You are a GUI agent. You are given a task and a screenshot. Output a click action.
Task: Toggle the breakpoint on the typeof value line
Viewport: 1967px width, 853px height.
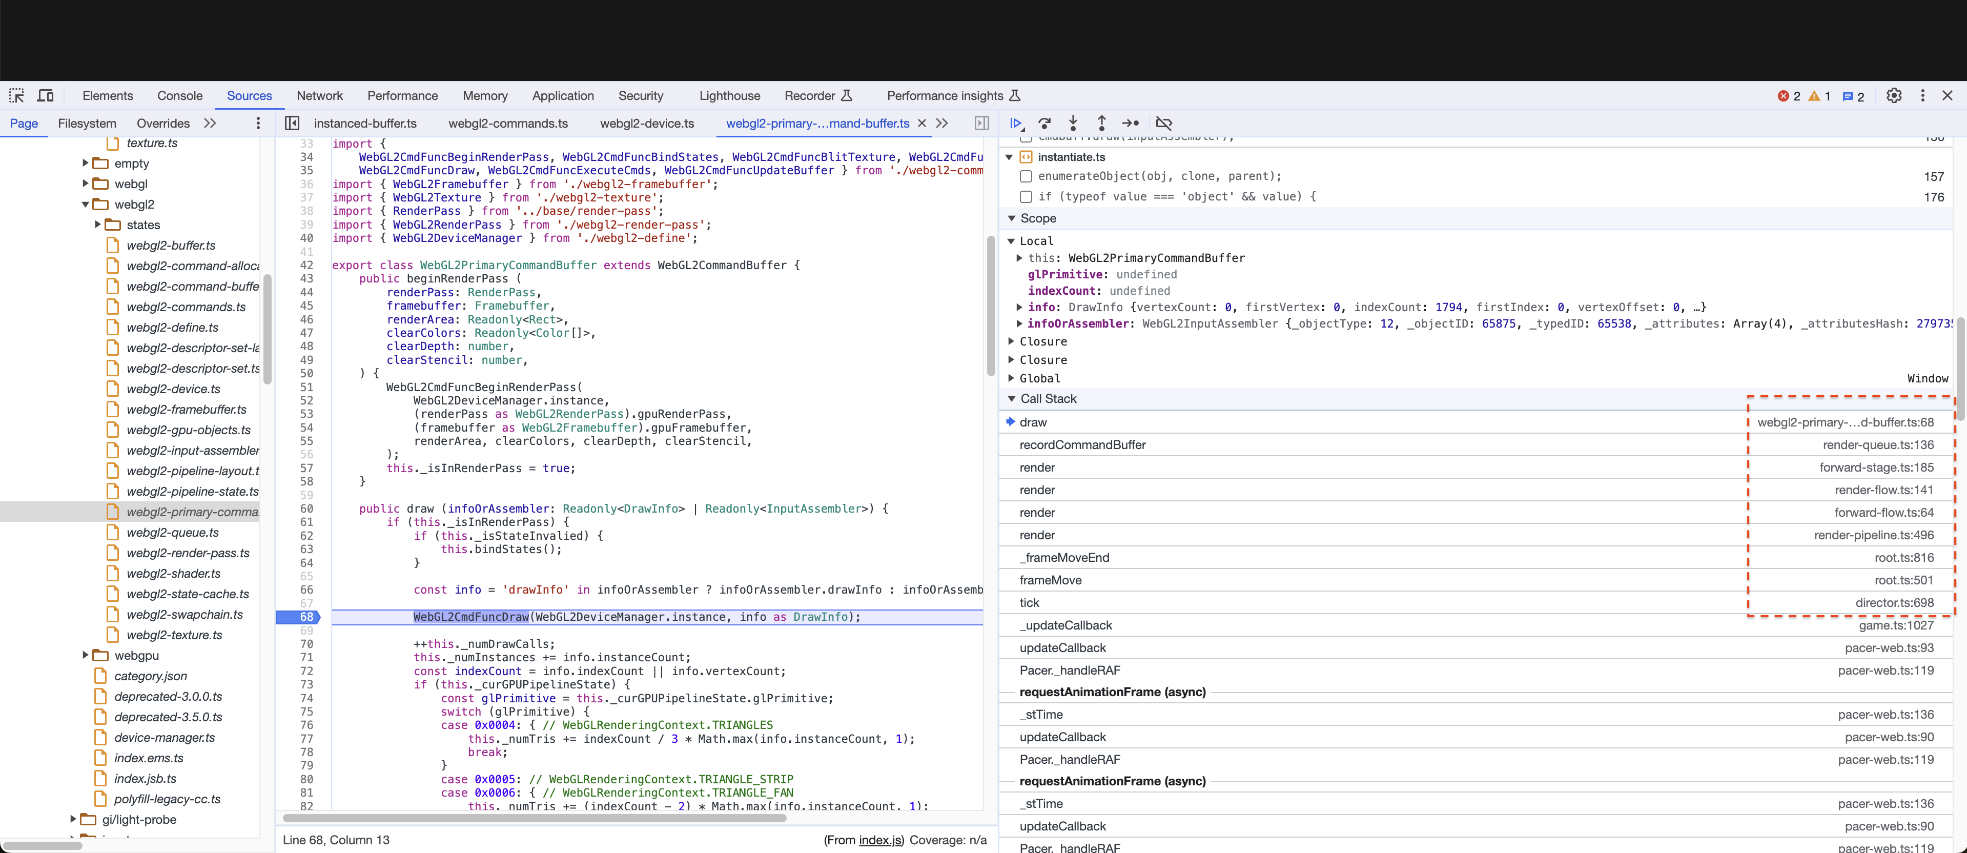click(1026, 196)
